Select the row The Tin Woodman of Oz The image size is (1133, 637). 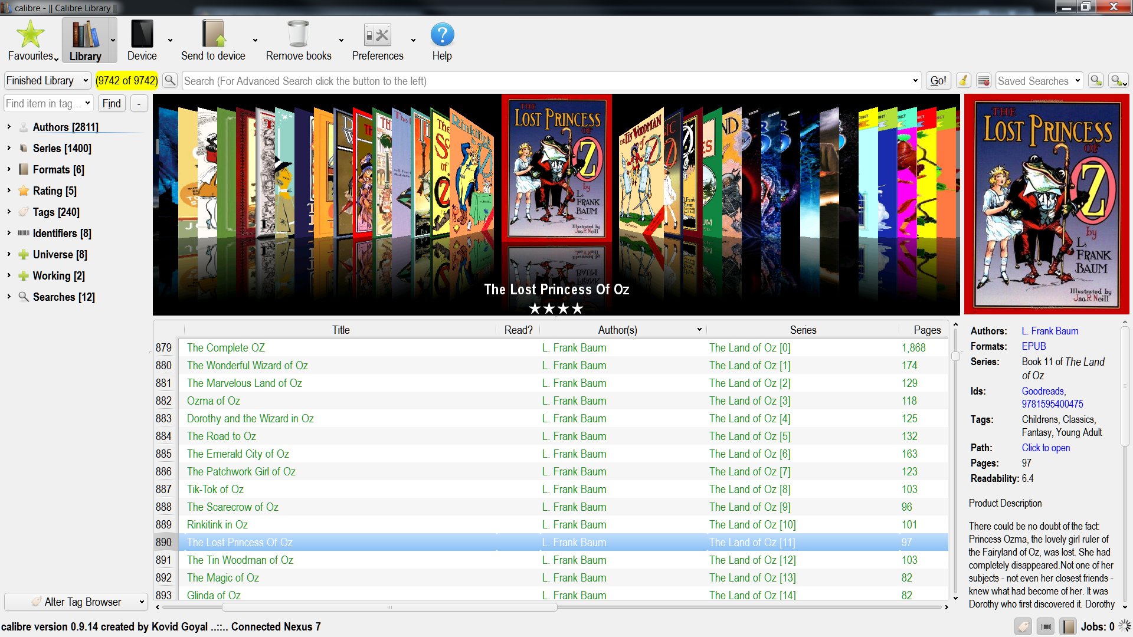(240, 560)
